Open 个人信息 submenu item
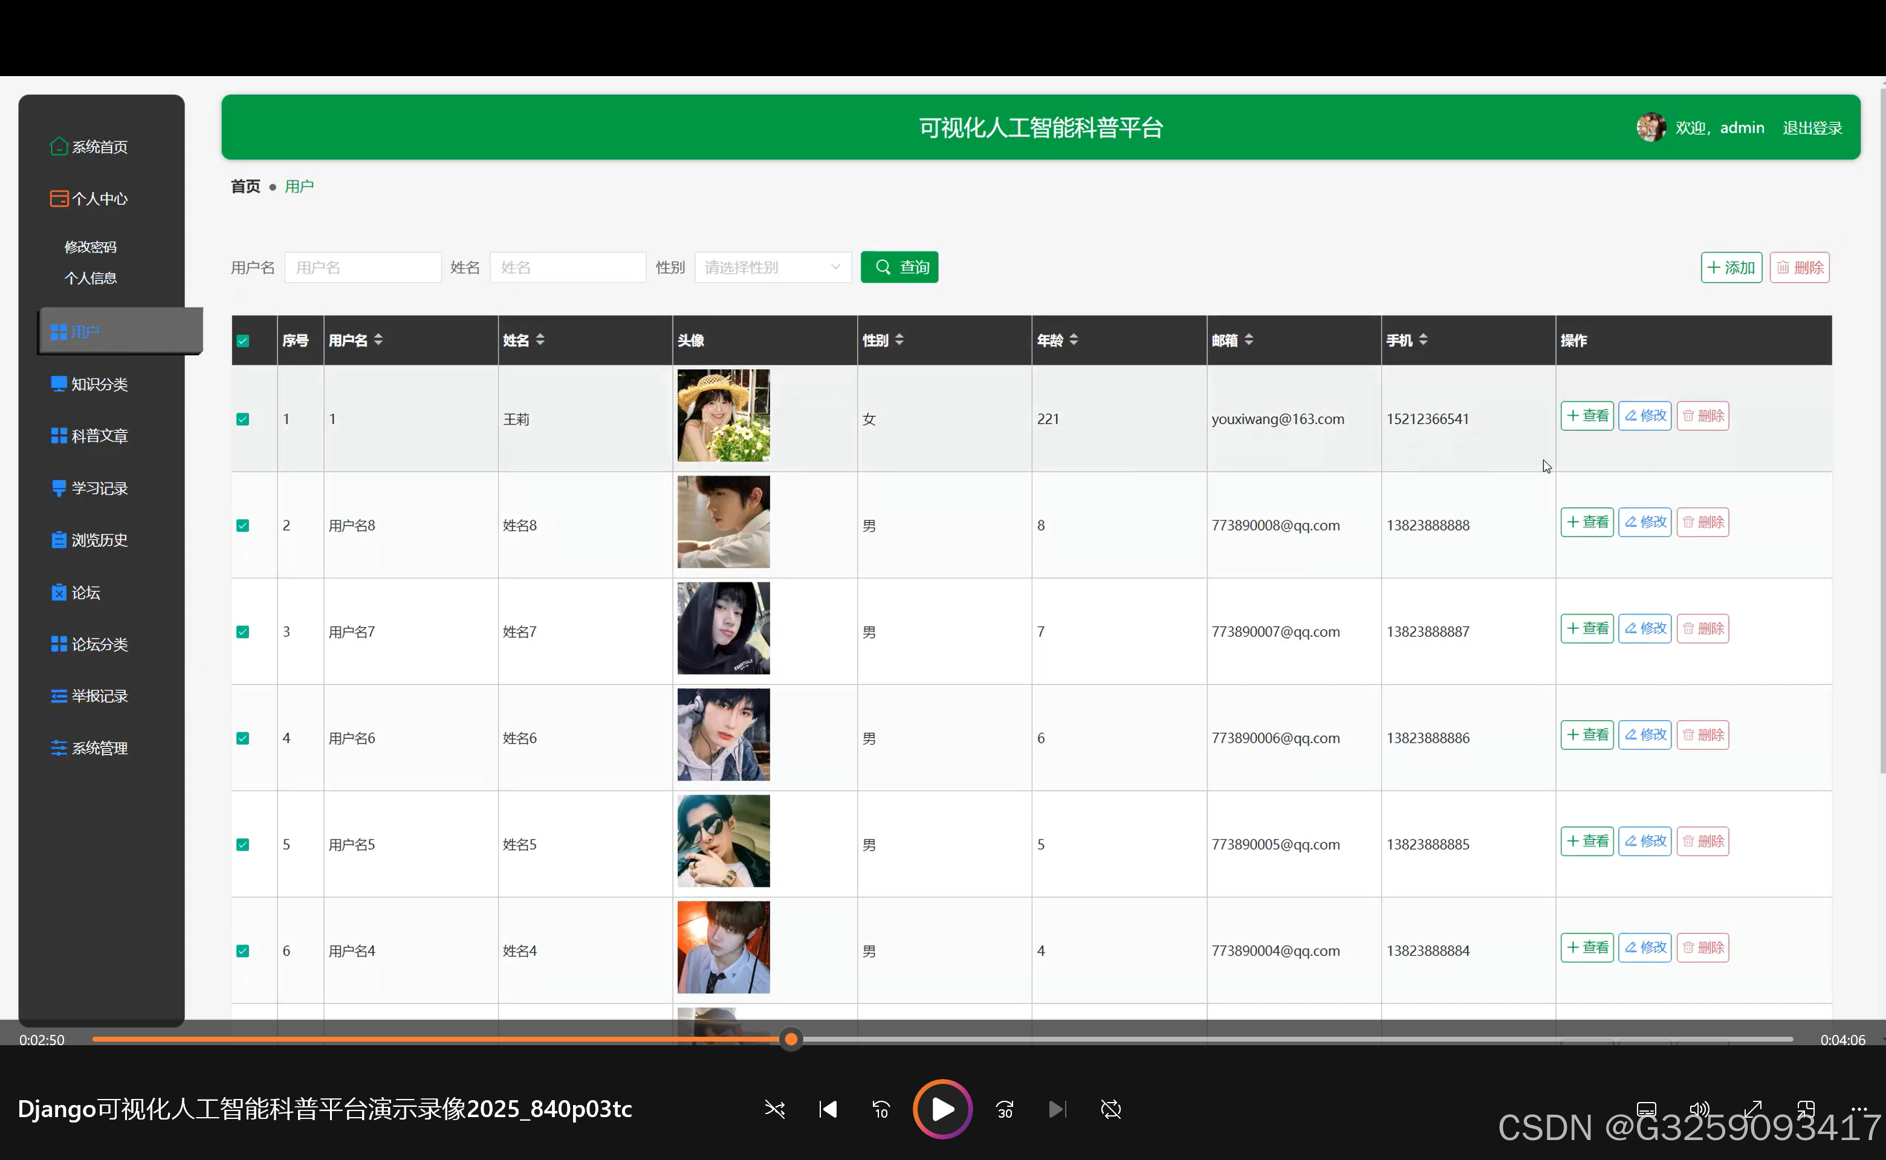Viewport: 1886px width, 1160px height. (x=91, y=278)
